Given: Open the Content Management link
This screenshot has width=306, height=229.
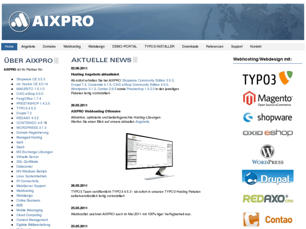Looking at the screenshot, I should [32, 220].
